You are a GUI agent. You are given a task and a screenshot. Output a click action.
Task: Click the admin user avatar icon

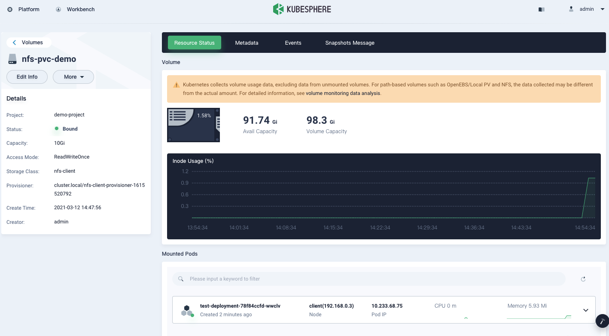pyautogui.click(x=571, y=9)
